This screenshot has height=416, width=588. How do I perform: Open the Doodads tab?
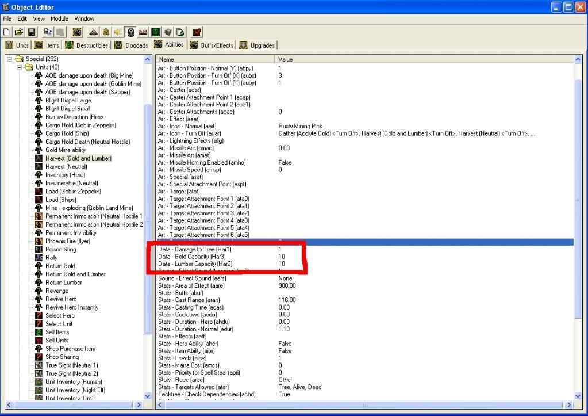[x=131, y=45]
